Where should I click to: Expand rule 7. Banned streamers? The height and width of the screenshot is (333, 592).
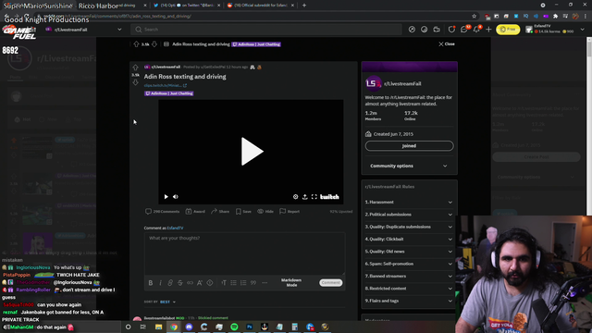click(409, 276)
